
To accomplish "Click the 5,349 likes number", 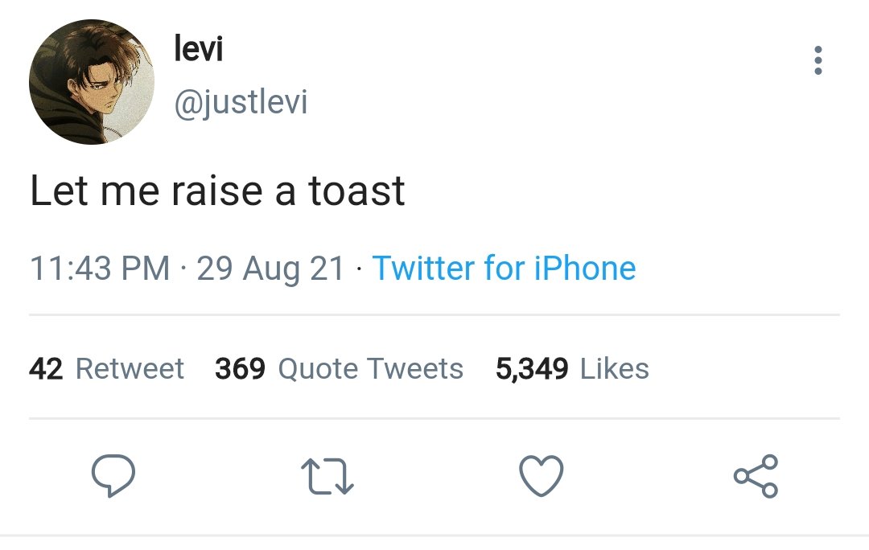I will [532, 368].
